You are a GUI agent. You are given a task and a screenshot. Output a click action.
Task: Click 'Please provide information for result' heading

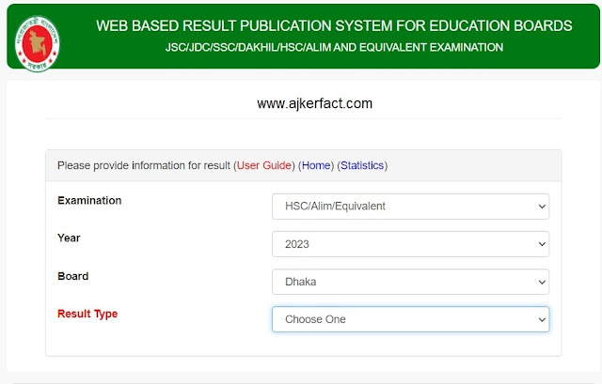[x=143, y=165]
